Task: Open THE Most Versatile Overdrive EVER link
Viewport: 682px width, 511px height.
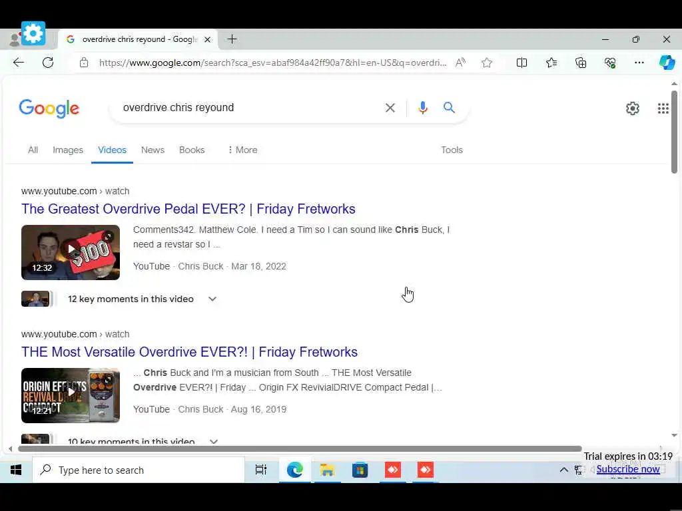Action: pyautogui.click(x=189, y=352)
